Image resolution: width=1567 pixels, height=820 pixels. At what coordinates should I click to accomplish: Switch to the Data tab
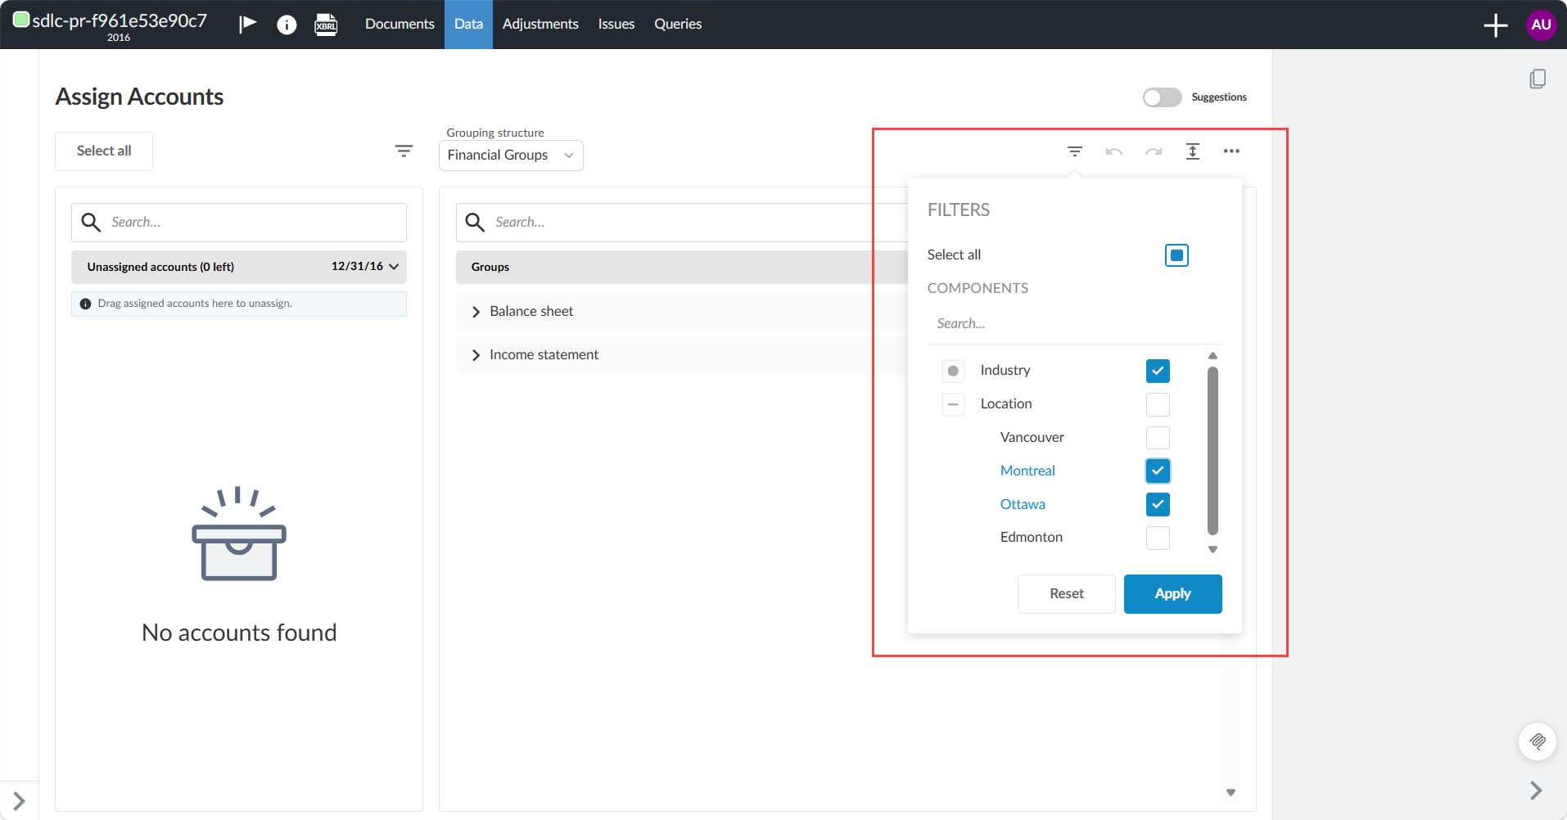pos(468,25)
